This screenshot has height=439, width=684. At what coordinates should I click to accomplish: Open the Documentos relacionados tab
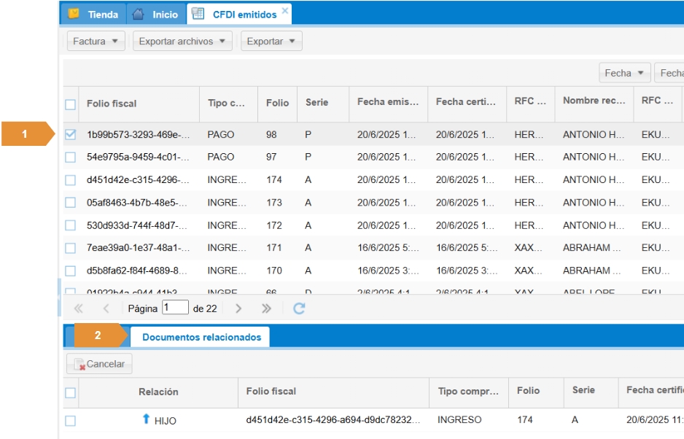point(200,337)
